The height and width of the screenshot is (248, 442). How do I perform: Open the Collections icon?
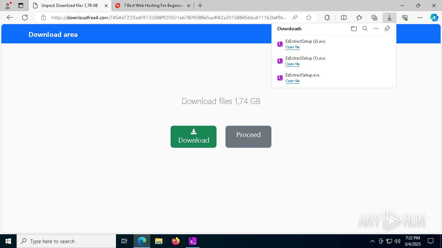coord(374,18)
